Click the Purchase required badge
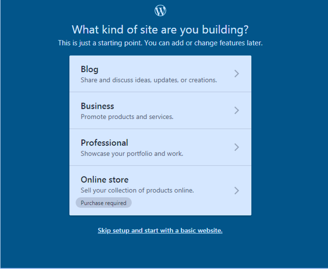 click(103, 203)
